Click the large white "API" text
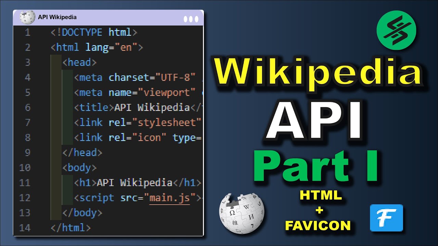The width and height of the screenshot is (438, 246). click(x=314, y=120)
